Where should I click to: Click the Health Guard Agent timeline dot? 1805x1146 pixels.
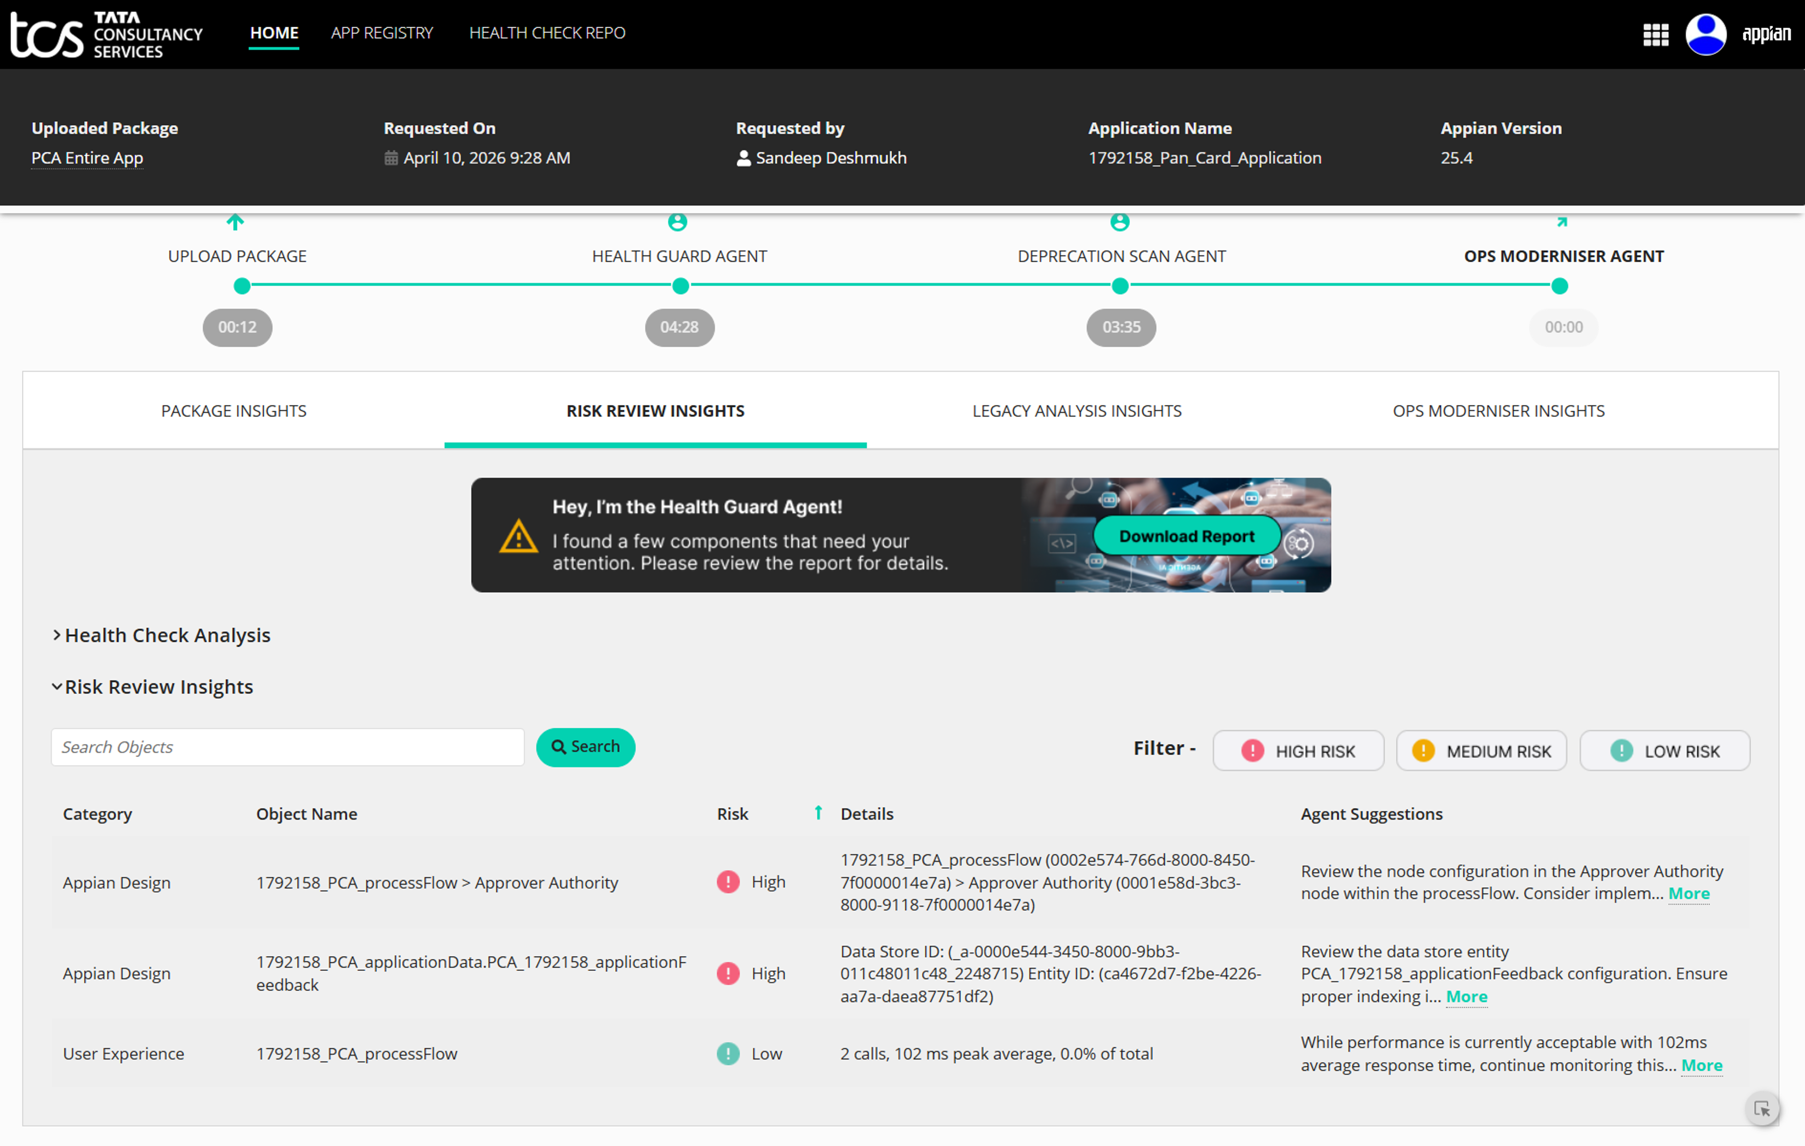tap(680, 286)
